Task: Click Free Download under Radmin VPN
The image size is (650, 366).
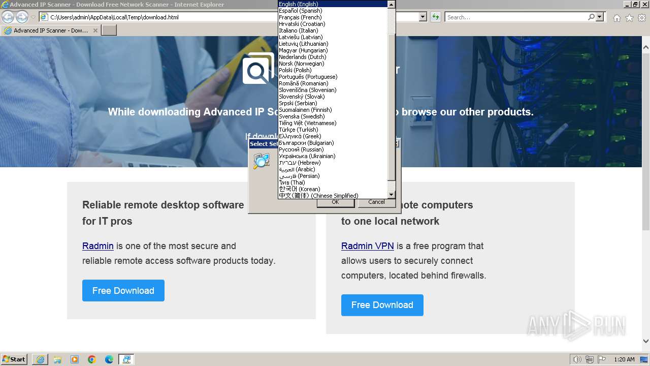Action: 382,305
